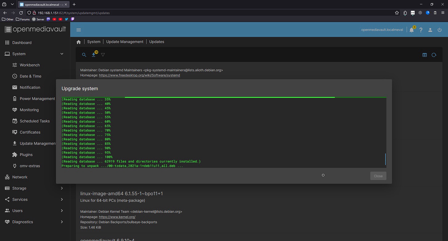Screen dimensions: 448x241
Task: Click the upgrade log scrollbar thumb
Action: [x=385, y=159]
